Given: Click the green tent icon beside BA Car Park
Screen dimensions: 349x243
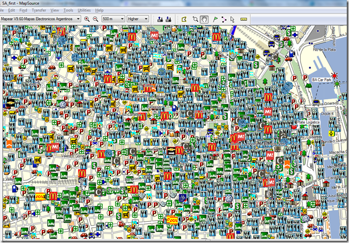Looking at the screenshot, I should coord(308,85).
